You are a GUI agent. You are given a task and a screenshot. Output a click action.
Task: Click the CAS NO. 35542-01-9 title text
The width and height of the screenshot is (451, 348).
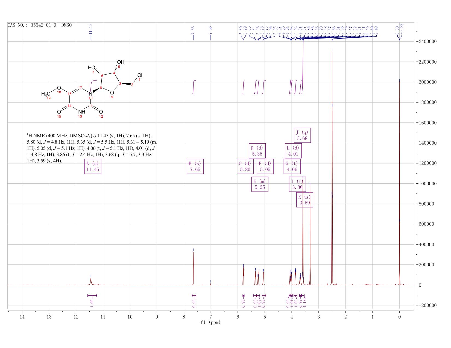click(40, 25)
